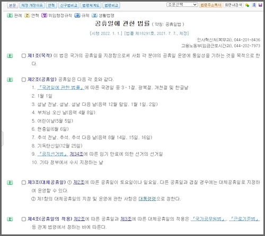Click list item 6. 현충일(6월 6일)
This screenshot has height=236, width=265.
tap(50, 129)
